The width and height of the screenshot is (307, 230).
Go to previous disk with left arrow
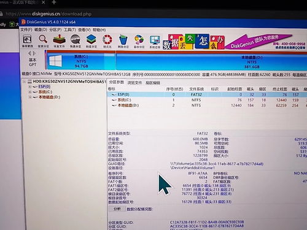pyautogui.click(x=30, y=53)
